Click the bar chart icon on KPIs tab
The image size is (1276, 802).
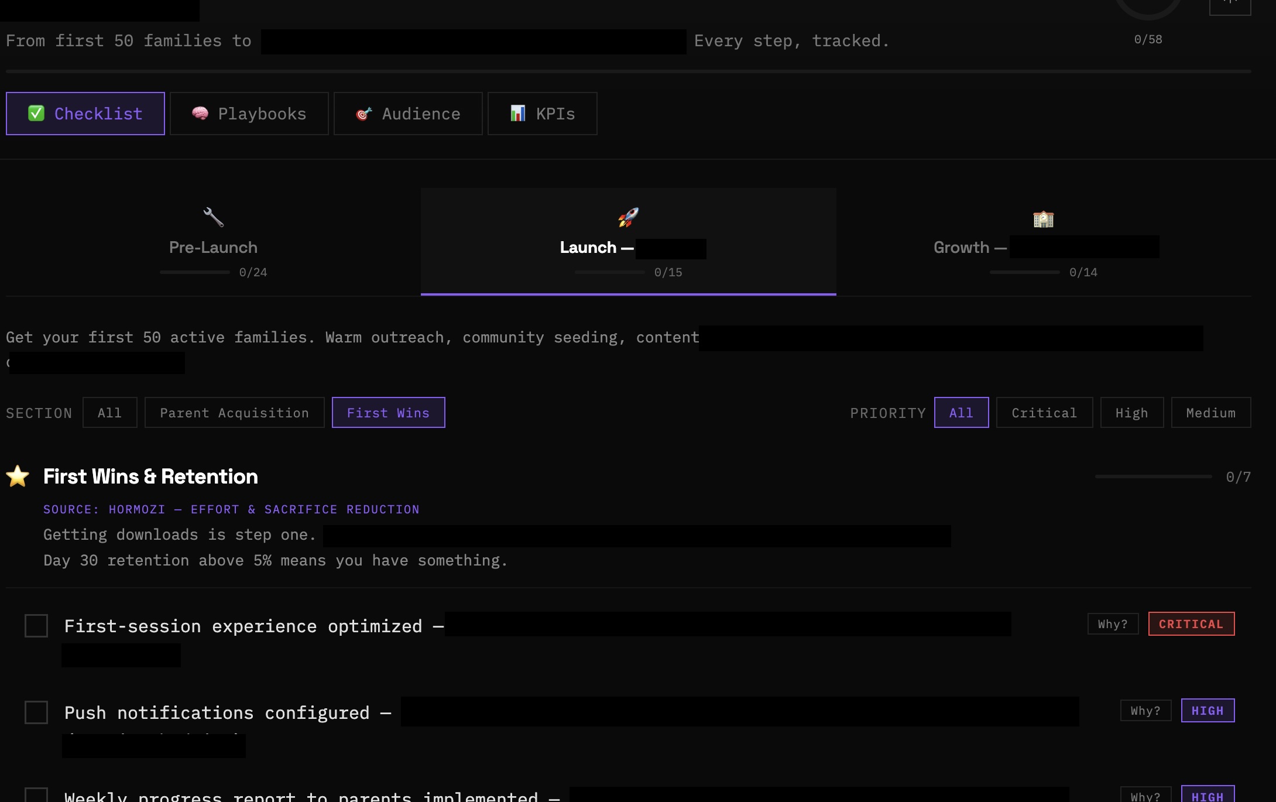click(x=517, y=113)
